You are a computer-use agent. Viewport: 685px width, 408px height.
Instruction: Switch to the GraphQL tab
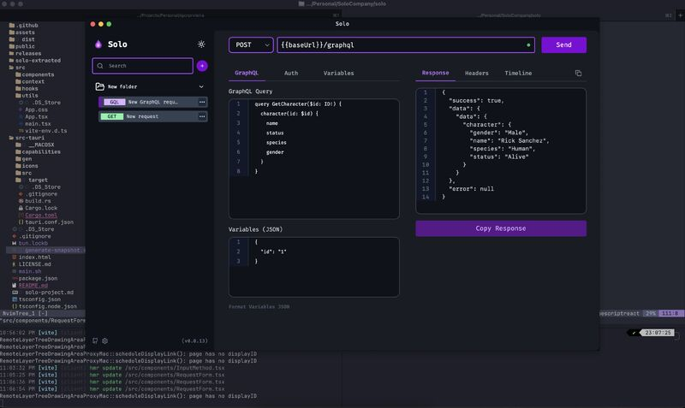pyautogui.click(x=247, y=73)
